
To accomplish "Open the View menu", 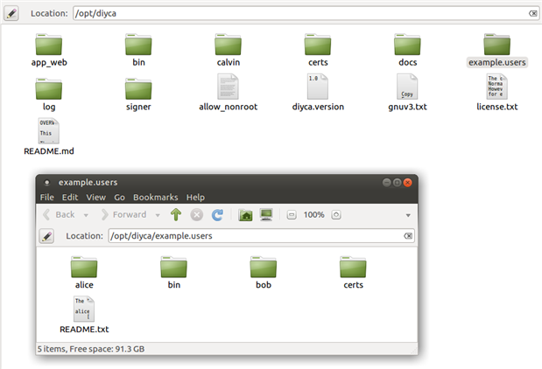I will point(95,198).
